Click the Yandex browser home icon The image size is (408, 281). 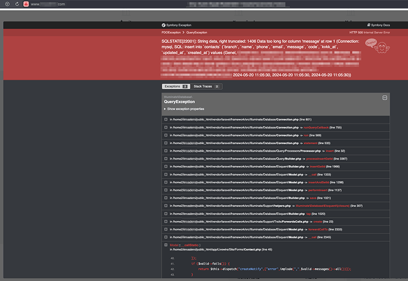(5, 4)
